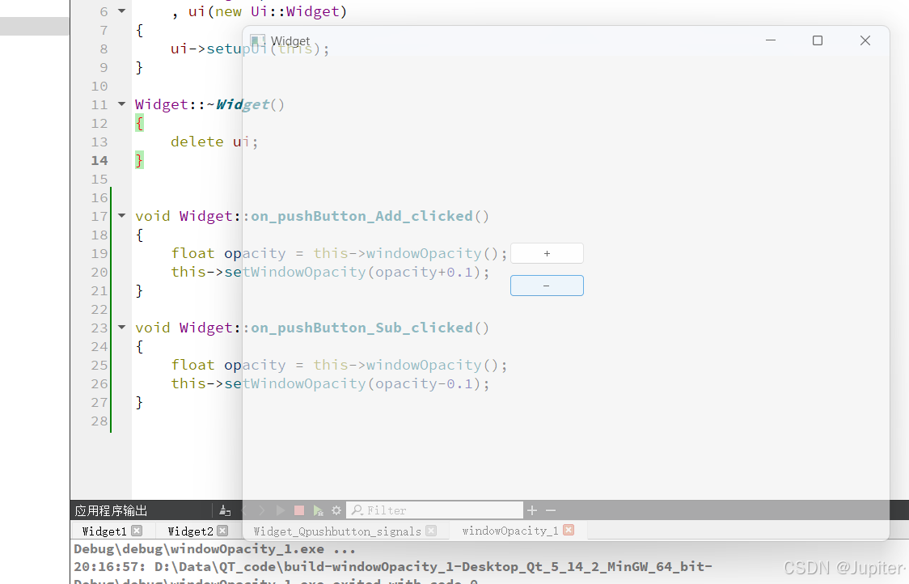Collapse on_pushButton_Add_clicked fold at line 17
The image size is (909, 584).
point(122,216)
